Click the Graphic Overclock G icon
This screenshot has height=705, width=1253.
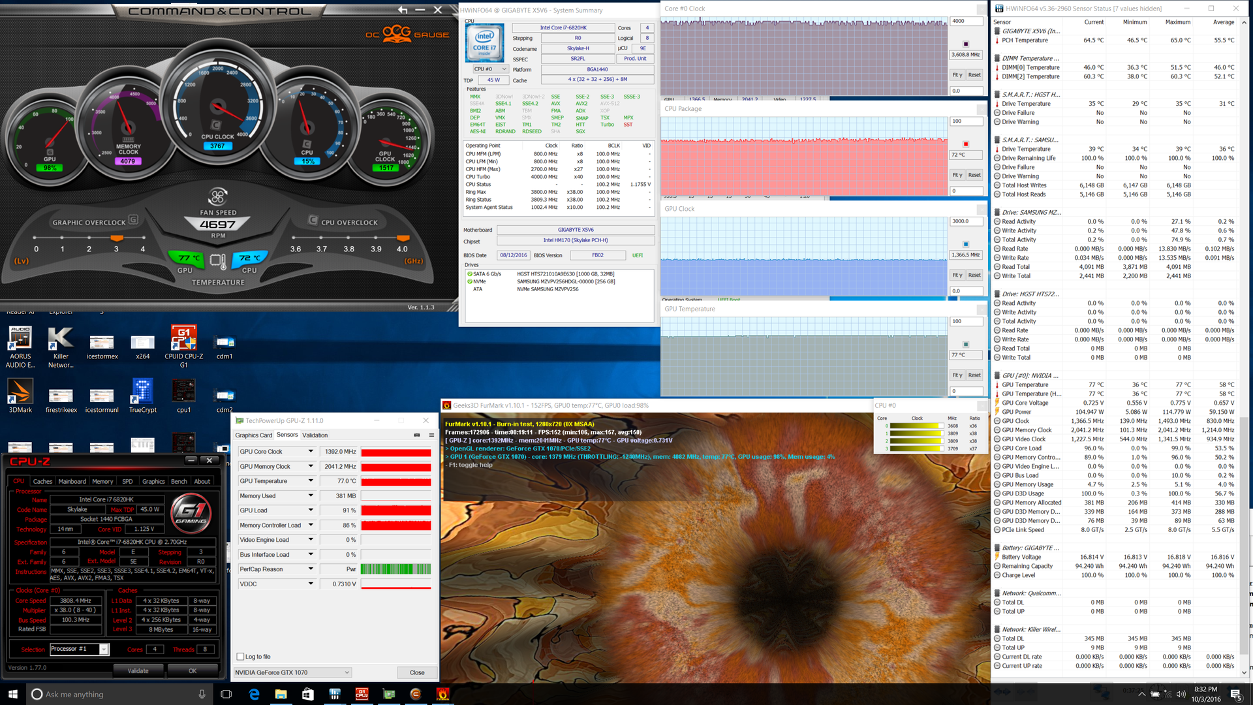point(133,220)
